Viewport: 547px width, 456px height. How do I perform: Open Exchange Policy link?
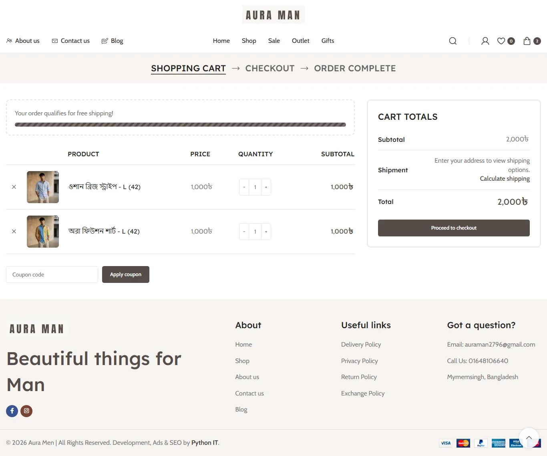click(363, 393)
